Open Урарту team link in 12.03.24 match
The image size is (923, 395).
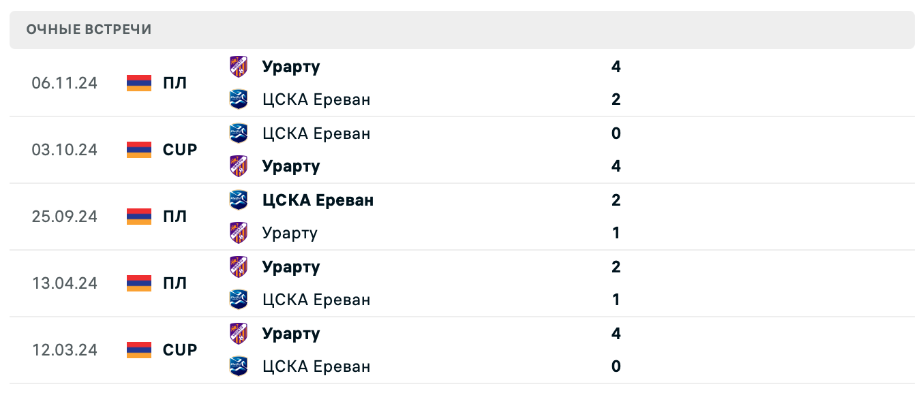click(x=291, y=334)
